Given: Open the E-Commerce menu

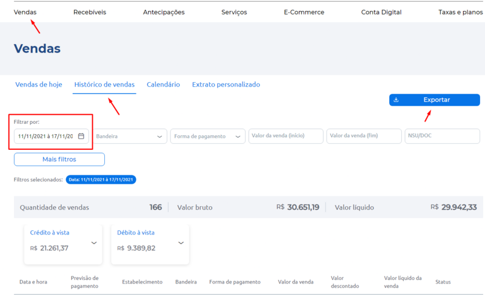Looking at the screenshot, I should [x=304, y=12].
